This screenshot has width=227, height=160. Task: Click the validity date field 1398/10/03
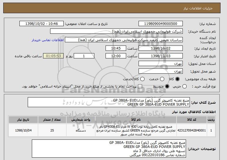click(161, 56)
